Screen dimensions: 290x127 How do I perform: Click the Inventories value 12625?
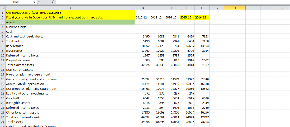(161, 50)
